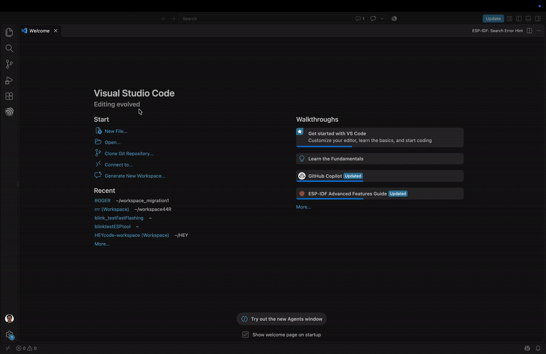Open editor More Actions ellipsis
The height and width of the screenshot is (354, 546).
click(x=539, y=31)
